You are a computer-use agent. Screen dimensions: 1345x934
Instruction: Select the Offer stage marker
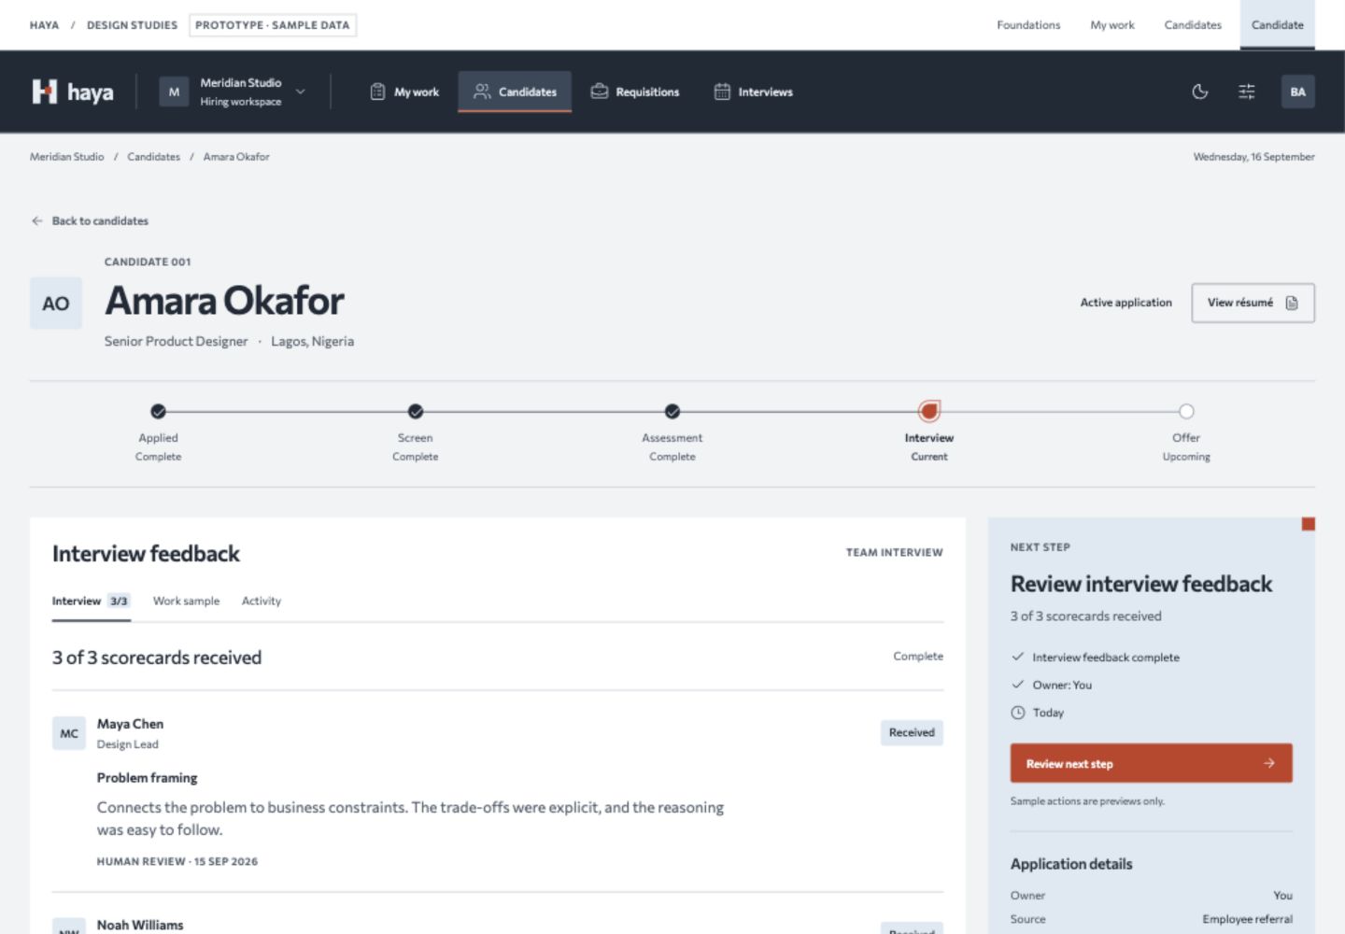click(x=1186, y=411)
